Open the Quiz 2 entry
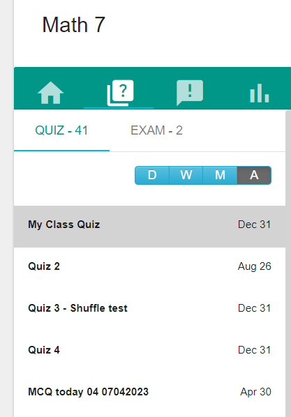 (x=149, y=266)
